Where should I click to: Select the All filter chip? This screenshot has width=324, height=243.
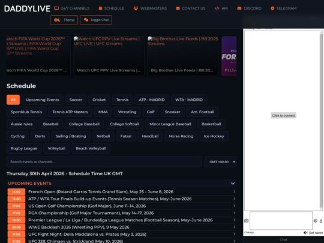point(13,100)
